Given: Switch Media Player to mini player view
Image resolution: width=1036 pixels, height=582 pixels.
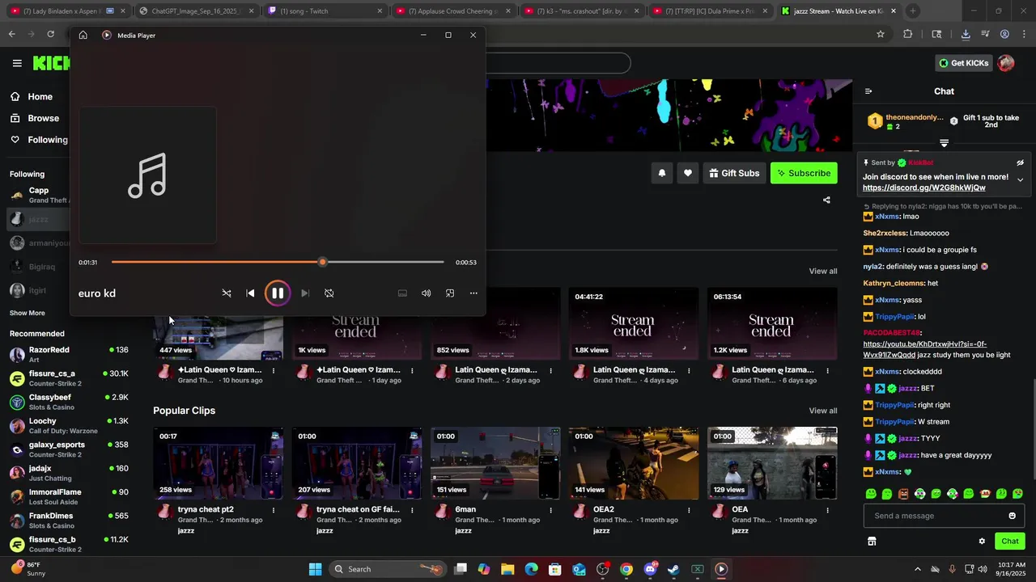Looking at the screenshot, I should click(450, 293).
